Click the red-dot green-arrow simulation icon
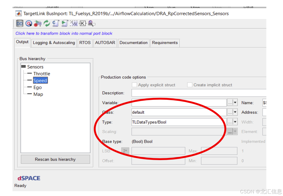283x196 pixels. [x=37, y=24]
